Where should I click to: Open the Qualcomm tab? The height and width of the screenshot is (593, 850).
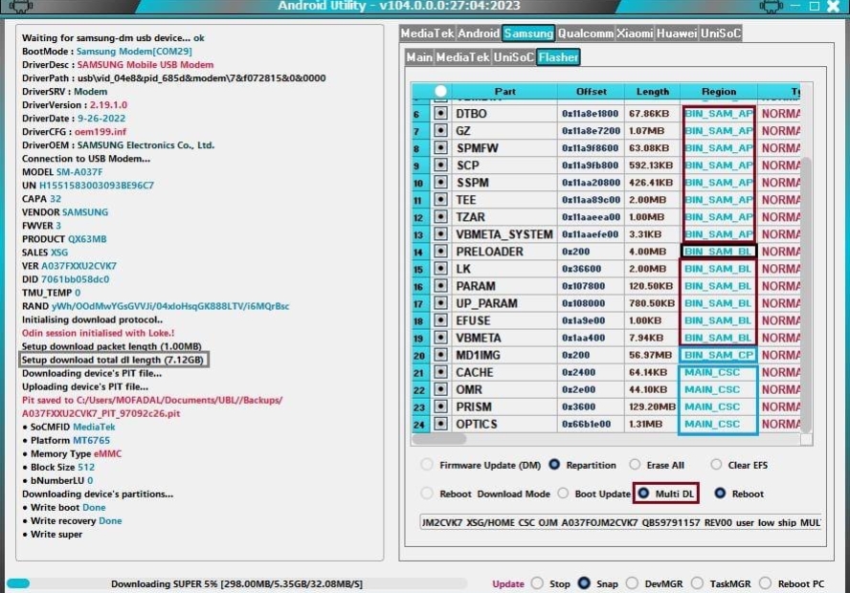point(586,33)
